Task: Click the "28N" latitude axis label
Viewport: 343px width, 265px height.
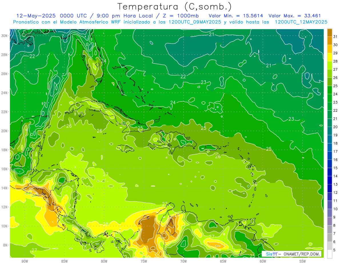Action: click(x=4, y=55)
